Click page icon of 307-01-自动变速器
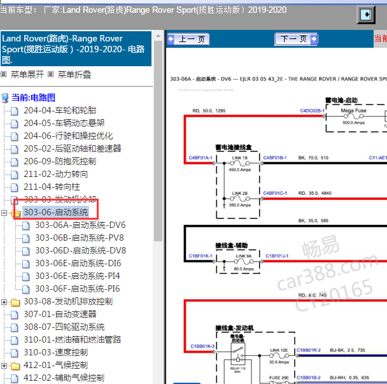The image size is (387, 384). [14, 315]
